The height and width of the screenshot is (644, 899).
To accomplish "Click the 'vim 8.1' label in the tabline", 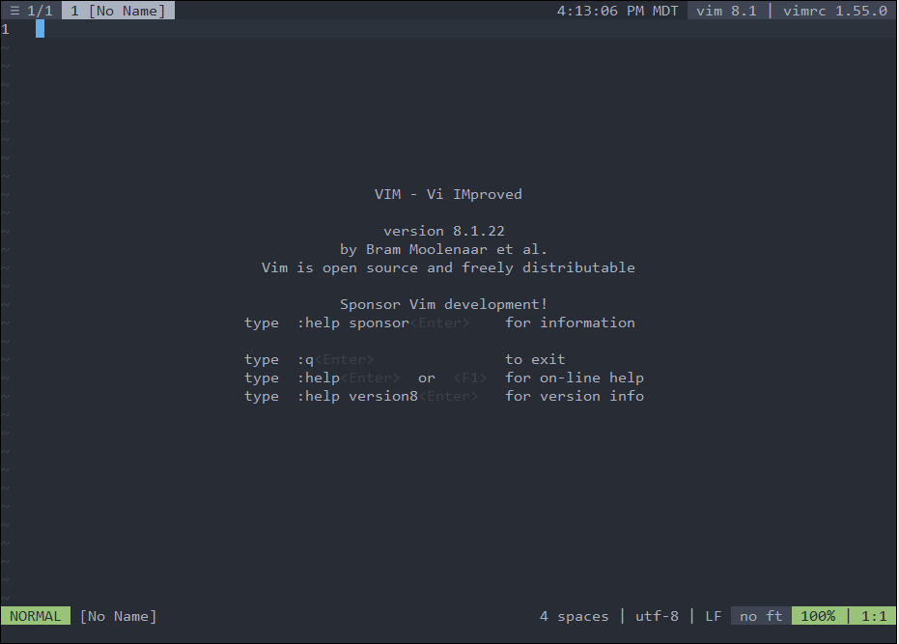I will point(726,11).
